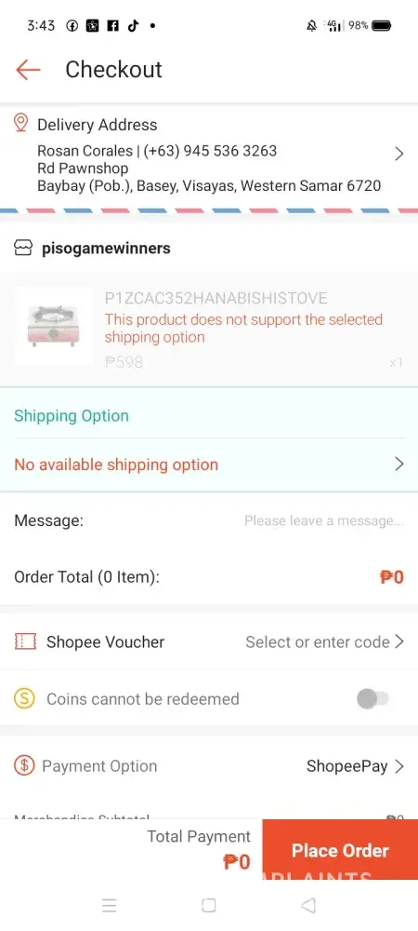Tap the Hanabishi stove product thumbnail
Screen dimensions: 418x931
(53, 326)
